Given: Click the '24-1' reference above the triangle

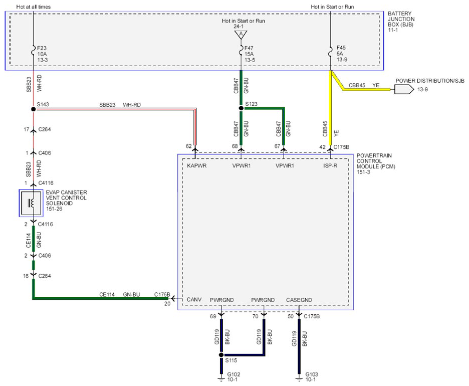Looking at the screenshot, I should 239,27.
